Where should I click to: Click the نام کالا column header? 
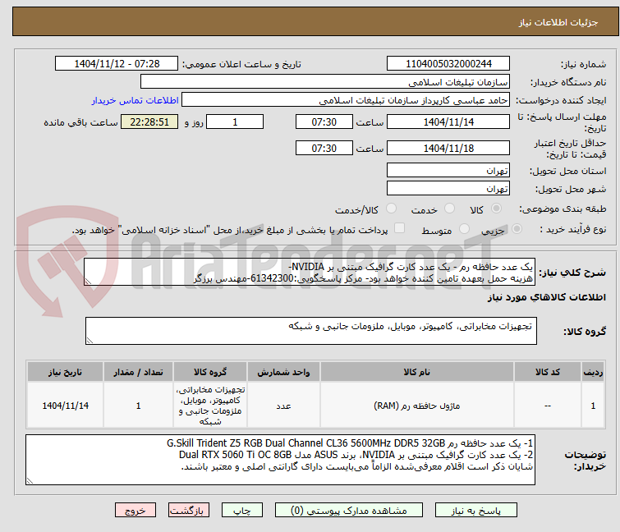click(417, 372)
